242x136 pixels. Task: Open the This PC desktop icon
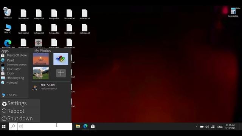(8, 29)
